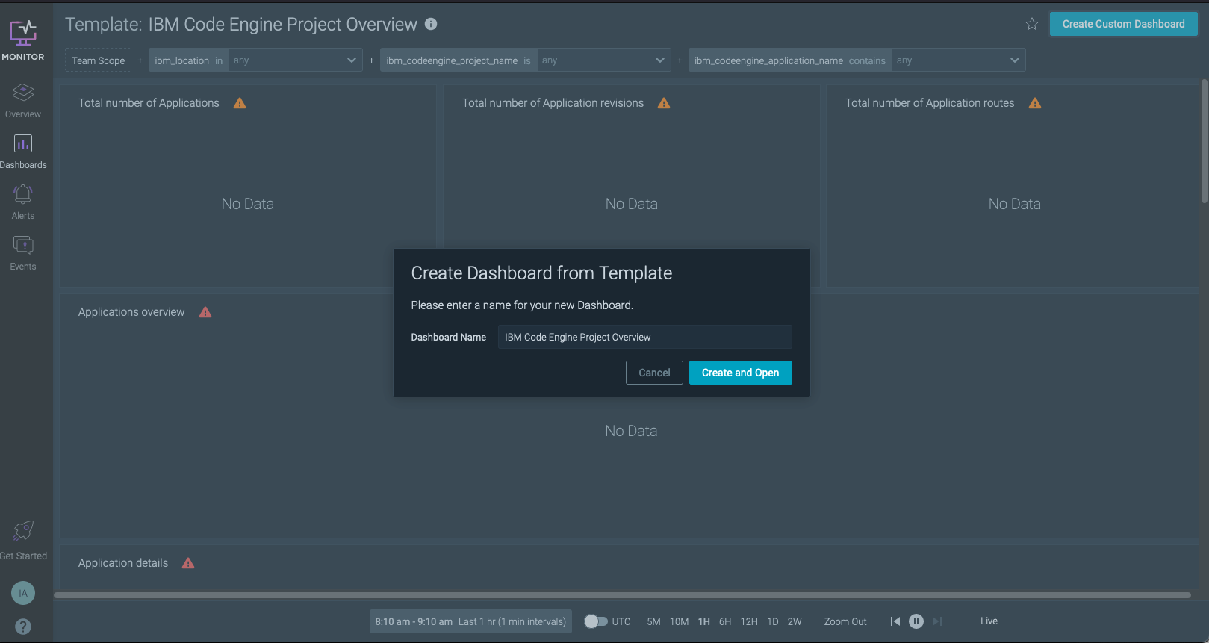Select the 6H time range
The width and height of the screenshot is (1209, 643).
725,621
